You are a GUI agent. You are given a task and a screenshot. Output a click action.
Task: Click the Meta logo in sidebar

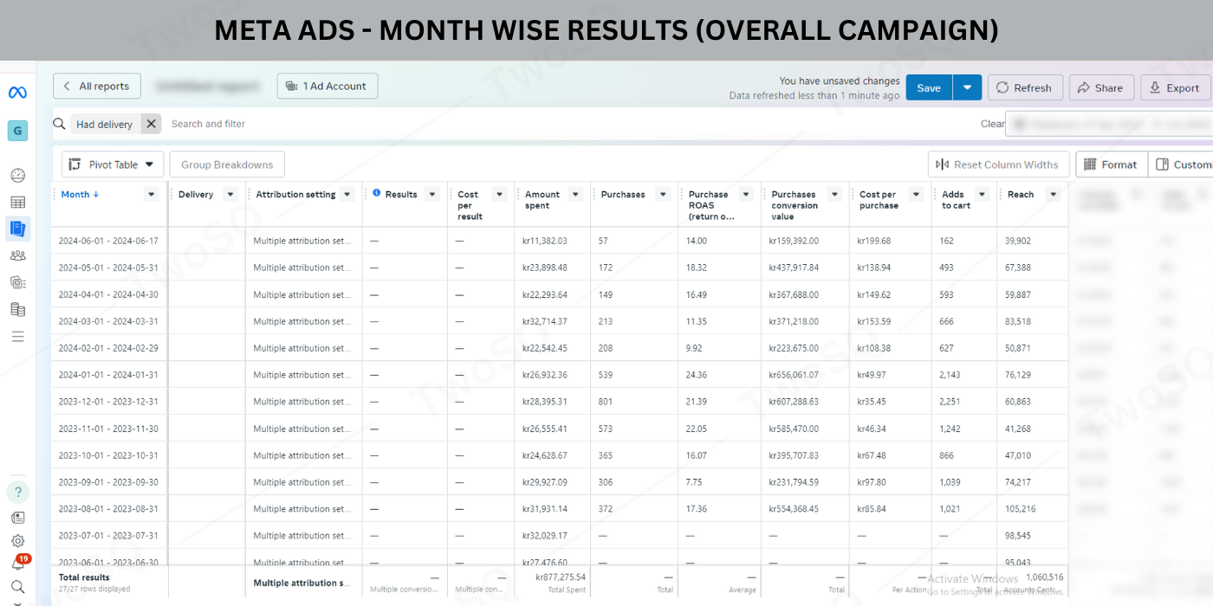pos(17,93)
